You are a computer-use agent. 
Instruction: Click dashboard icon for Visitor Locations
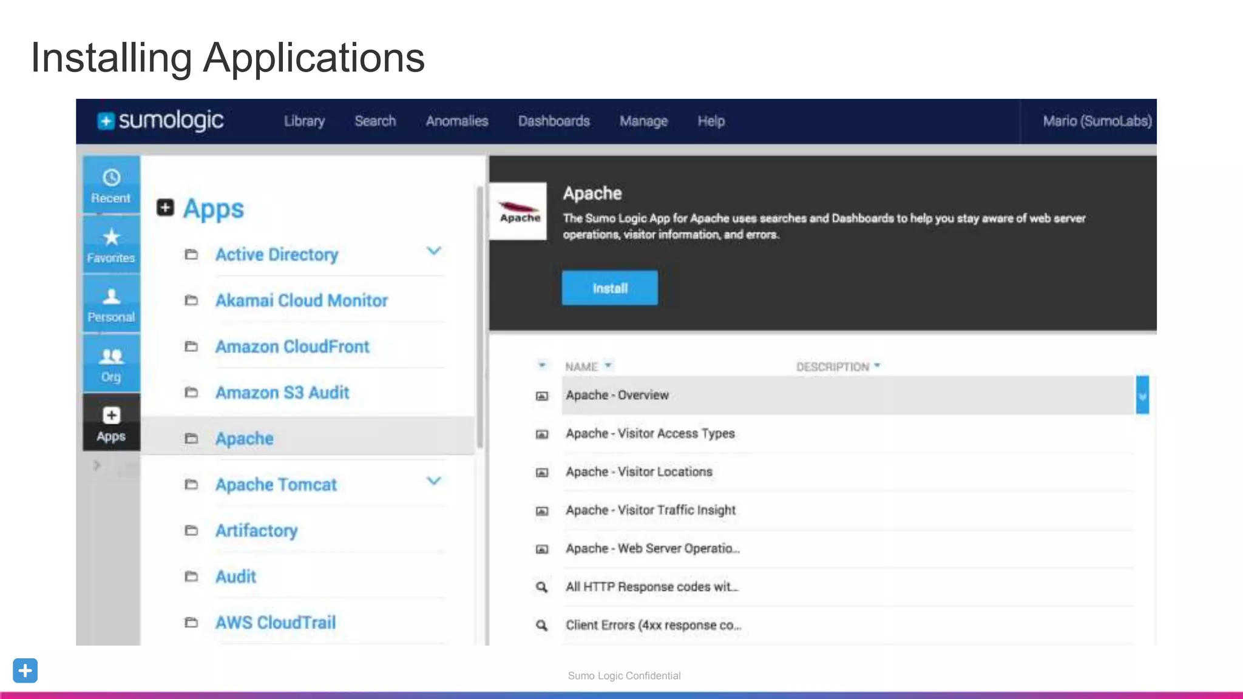(542, 473)
